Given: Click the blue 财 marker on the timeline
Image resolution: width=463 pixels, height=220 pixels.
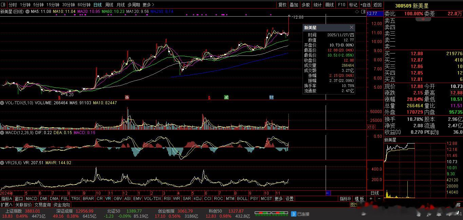Looking at the screenshot, I should tap(271, 97).
